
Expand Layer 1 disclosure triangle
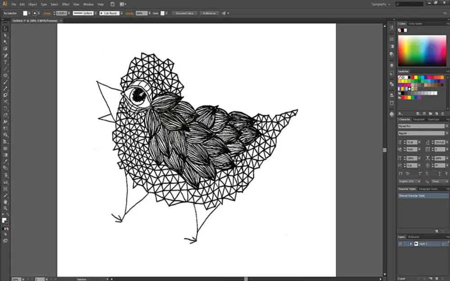[410, 244]
